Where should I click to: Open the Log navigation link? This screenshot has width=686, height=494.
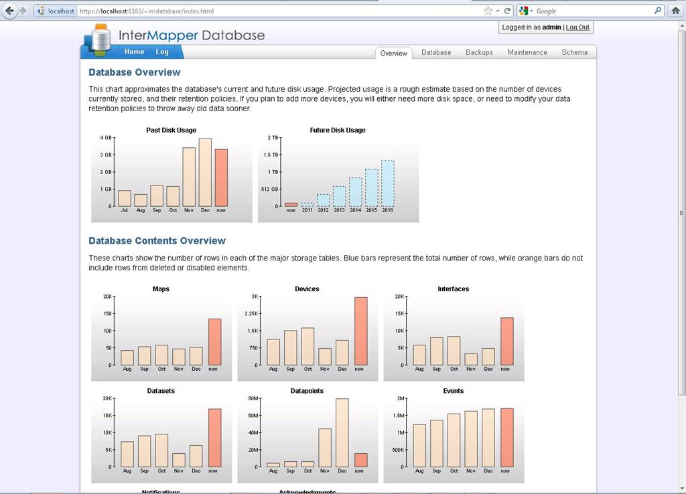(162, 52)
